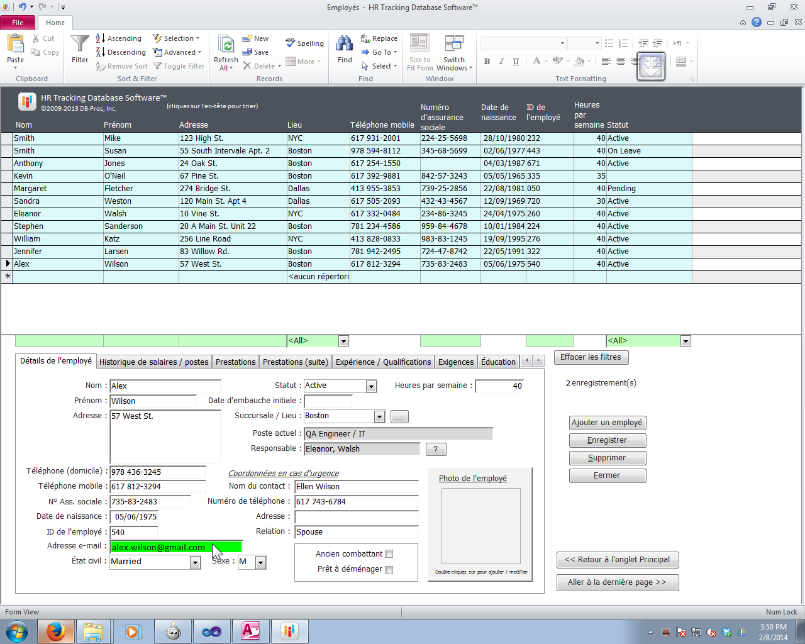Click the Adresse e-mail field
This screenshot has height=644, width=805.
[175, 547]
